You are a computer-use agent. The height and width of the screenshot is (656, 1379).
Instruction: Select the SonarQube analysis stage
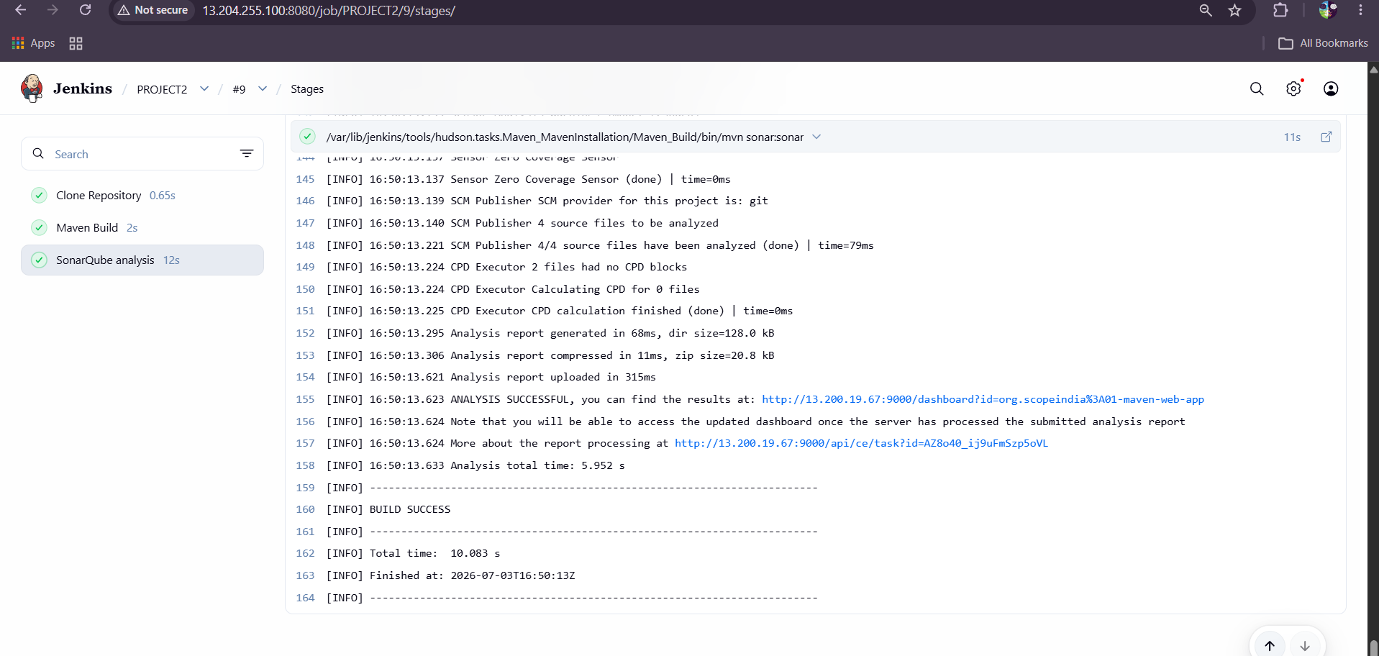point(142,260)
